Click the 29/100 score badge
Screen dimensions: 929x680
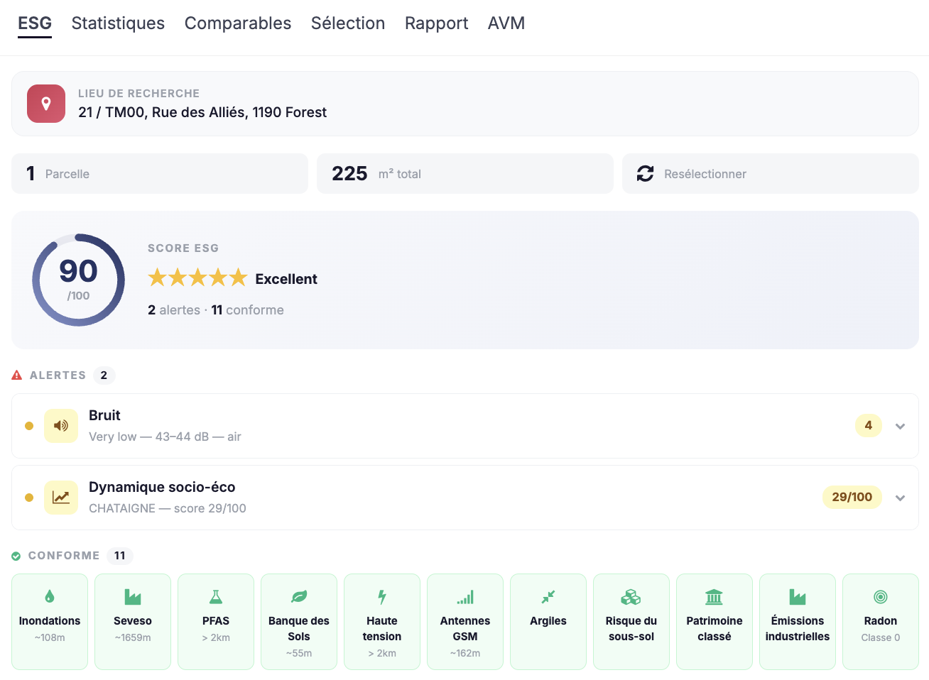tap(852, 497)
